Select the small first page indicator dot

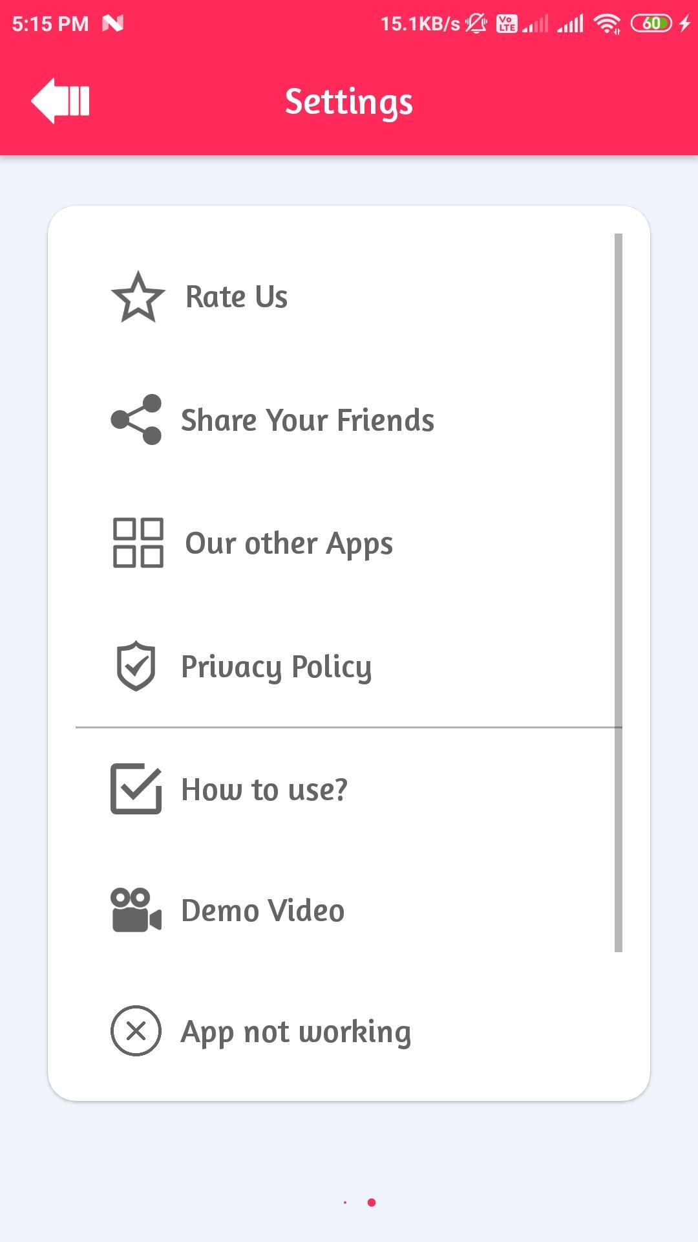pos(345,1203)
